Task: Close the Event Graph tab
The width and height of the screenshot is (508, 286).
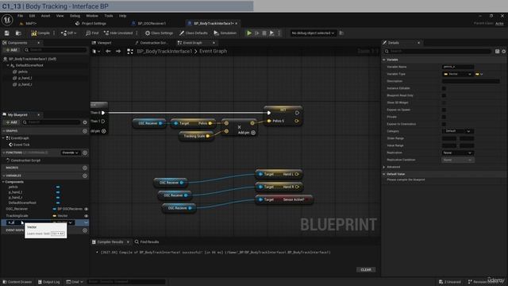Action: tap(214, 43)
